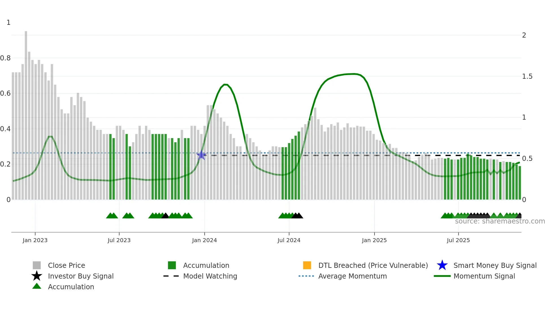Click the Jan 2024 x-axis label
The height and width of the screenshot is (311, 554).
pos(204,240)
